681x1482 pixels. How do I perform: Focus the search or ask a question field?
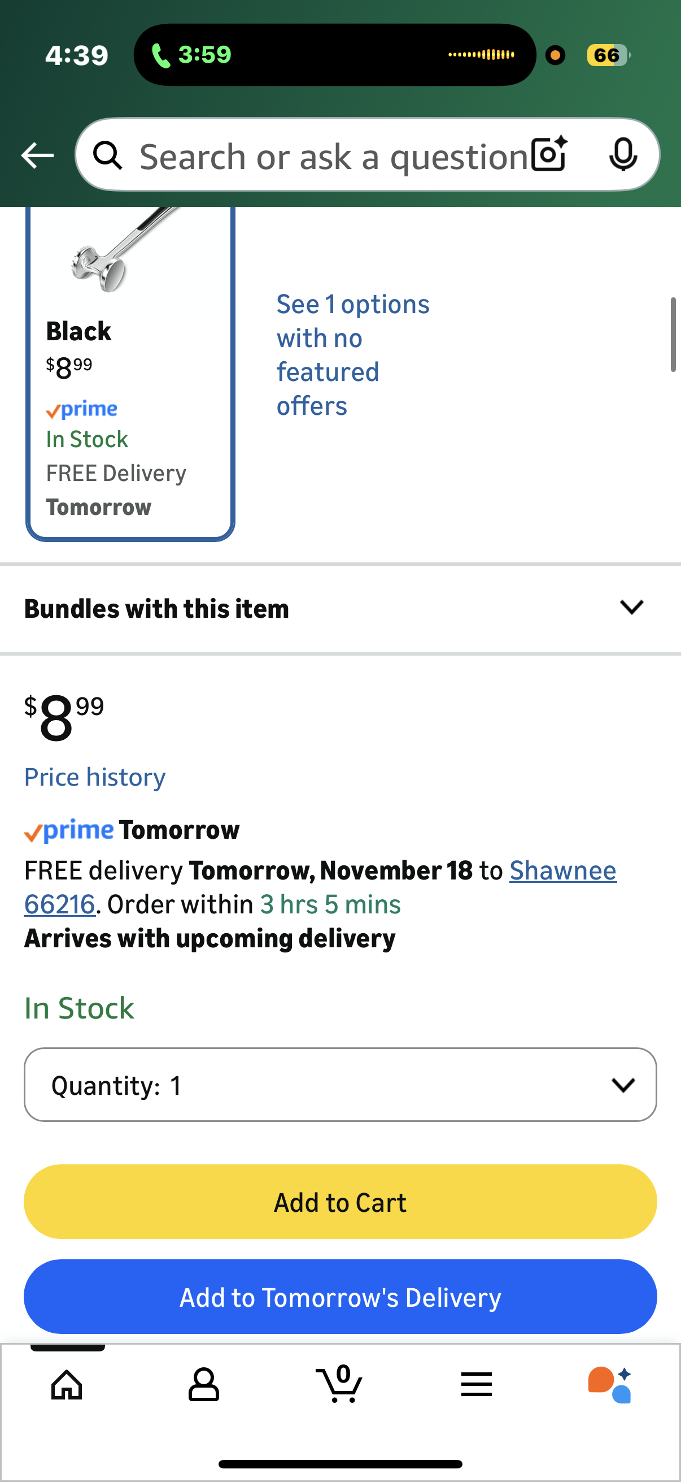pyautogui.click(x=333, y=155)
